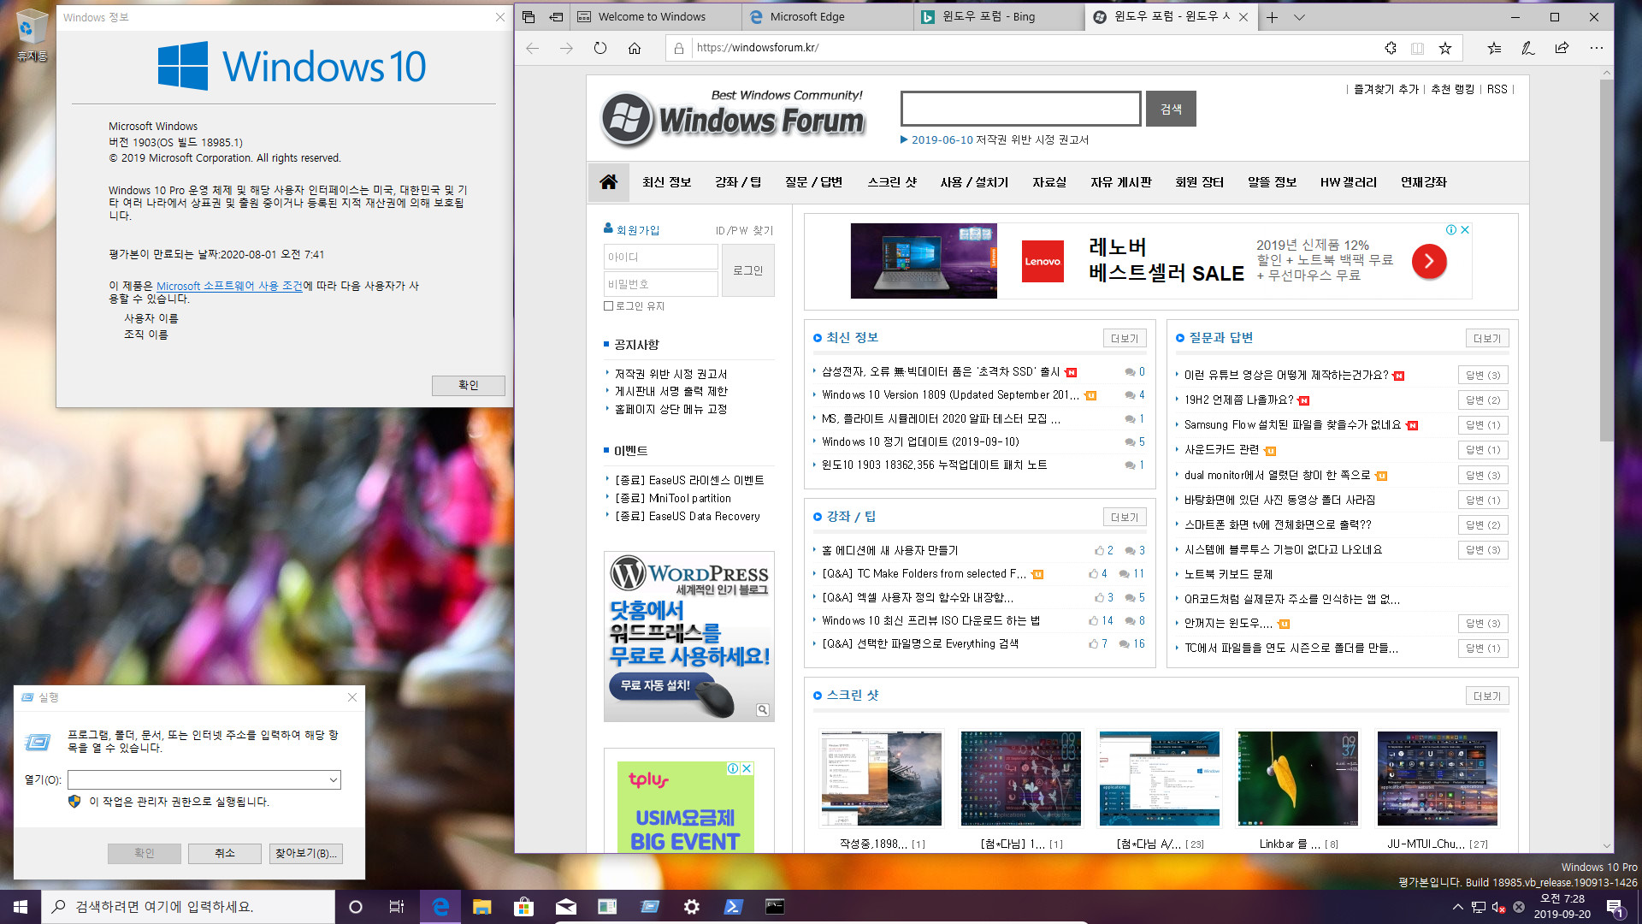Open Task View on taskbar
The image size is (1642, 924).
coord(397,907)
